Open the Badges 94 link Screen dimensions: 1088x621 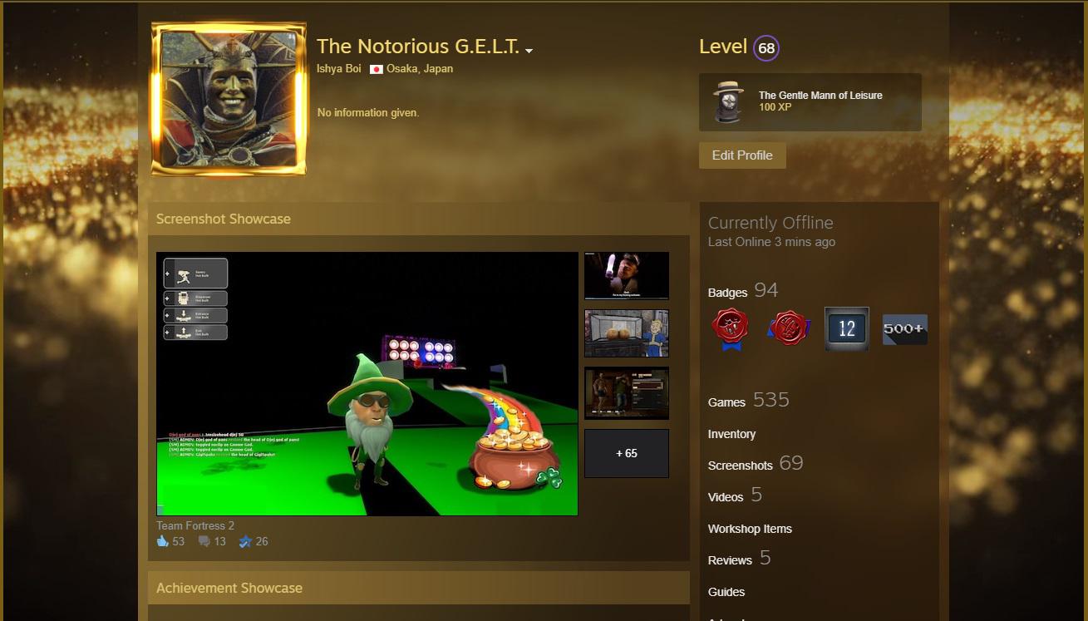point(743,291)
